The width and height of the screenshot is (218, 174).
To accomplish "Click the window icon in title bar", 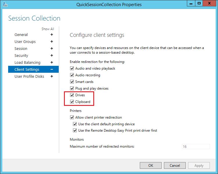I will (5, 4).
